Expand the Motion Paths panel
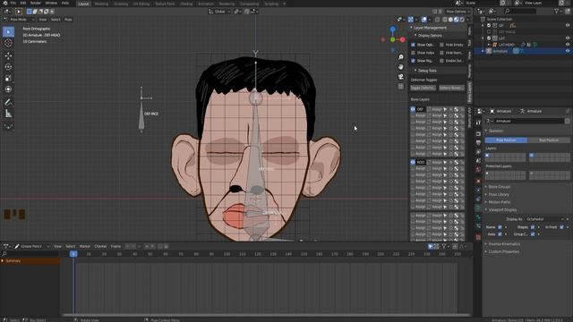 500,202
